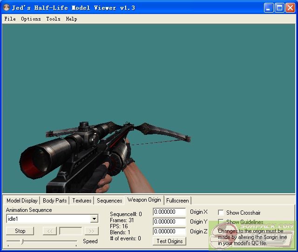Click the 'Blends: 1' text

click(120, 232)
